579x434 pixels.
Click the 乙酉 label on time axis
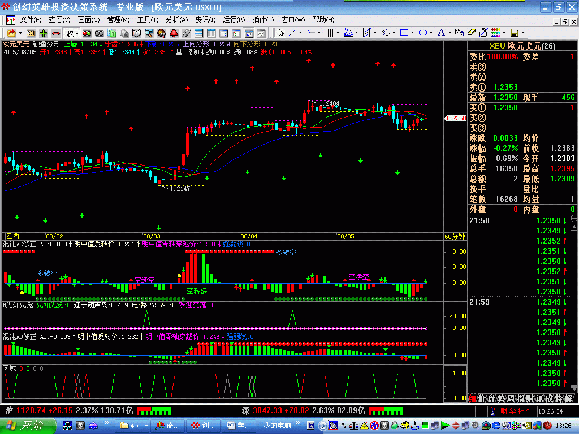[x=13, y=236]
